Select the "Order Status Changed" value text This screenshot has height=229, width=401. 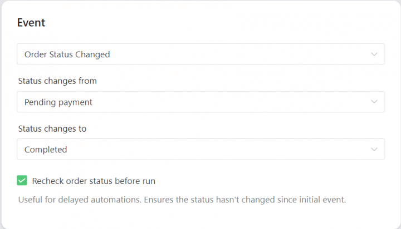[67, 54]
